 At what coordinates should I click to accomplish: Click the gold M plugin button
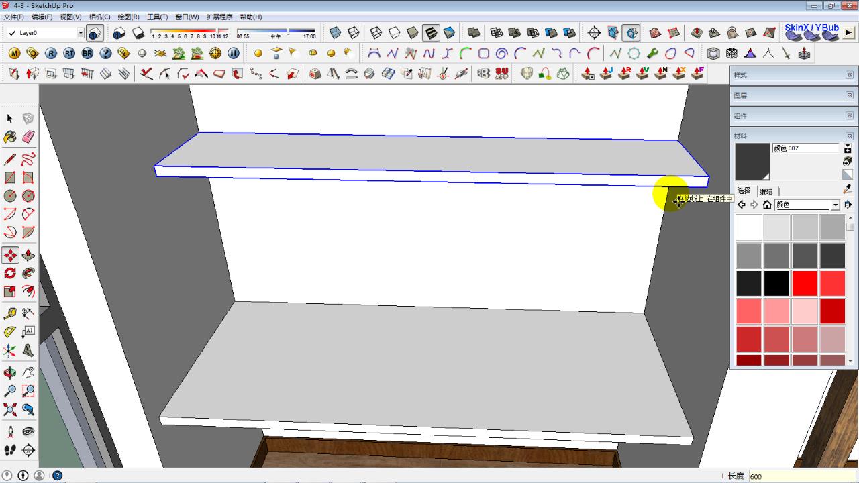click(x=14, y=53)
